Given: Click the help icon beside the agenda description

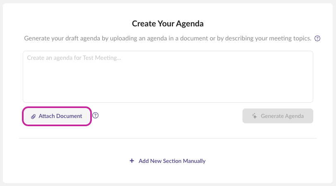Looking at the screenshot, I should pyautogui.click(x=317, y=38).
